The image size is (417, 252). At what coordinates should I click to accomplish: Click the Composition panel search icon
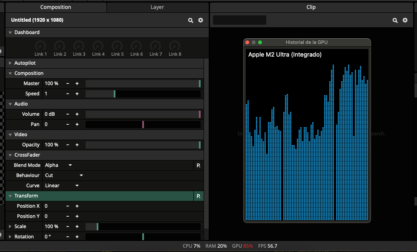coord(191,20)
